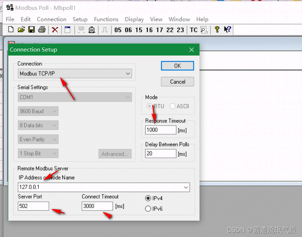The image size is (302, 237).
Task: Open the View menu
Action: (156, 19)
